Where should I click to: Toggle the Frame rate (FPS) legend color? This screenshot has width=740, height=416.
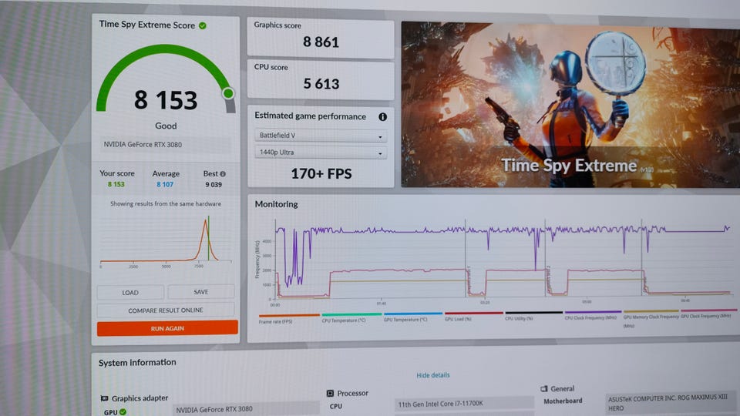tap(289, 315)
